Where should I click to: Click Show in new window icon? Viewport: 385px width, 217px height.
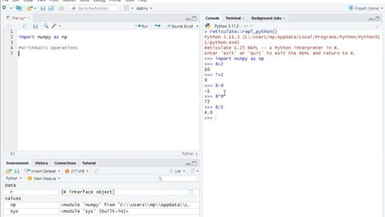(25, 26)
